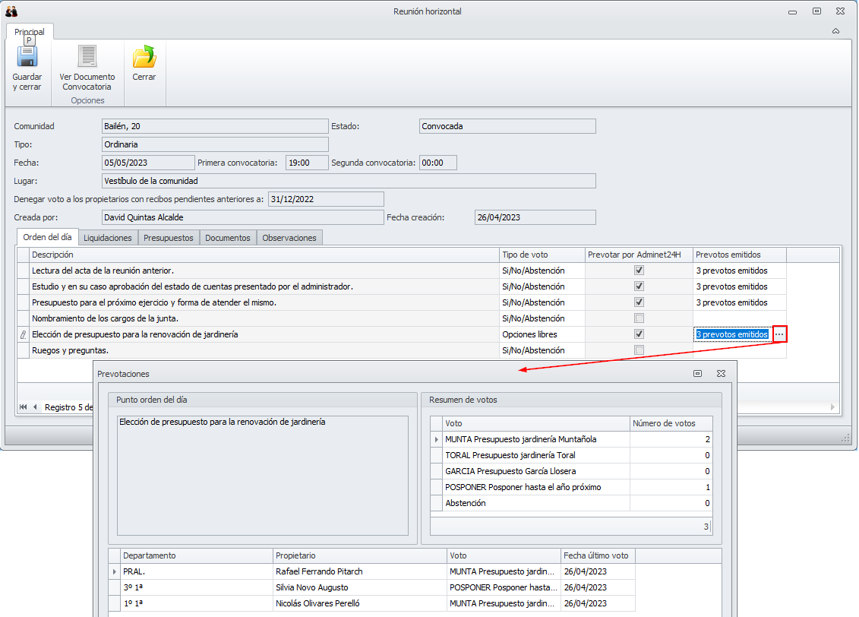
Task: Check Prevotar box for Ruegos y preguntas
Action: pos(639,350)
